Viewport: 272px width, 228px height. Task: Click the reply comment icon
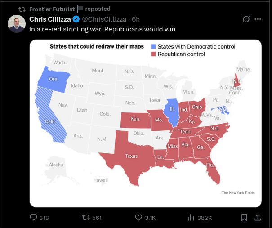tap(33, 218)
